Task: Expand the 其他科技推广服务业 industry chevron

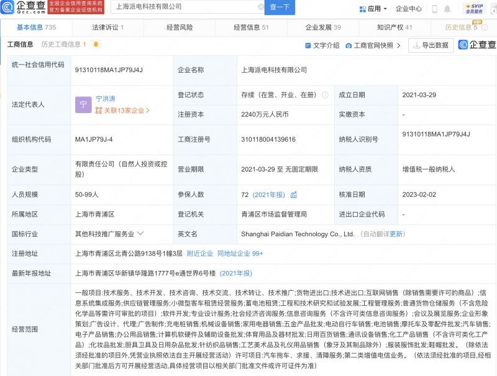Action: click(x=140, y=234)
